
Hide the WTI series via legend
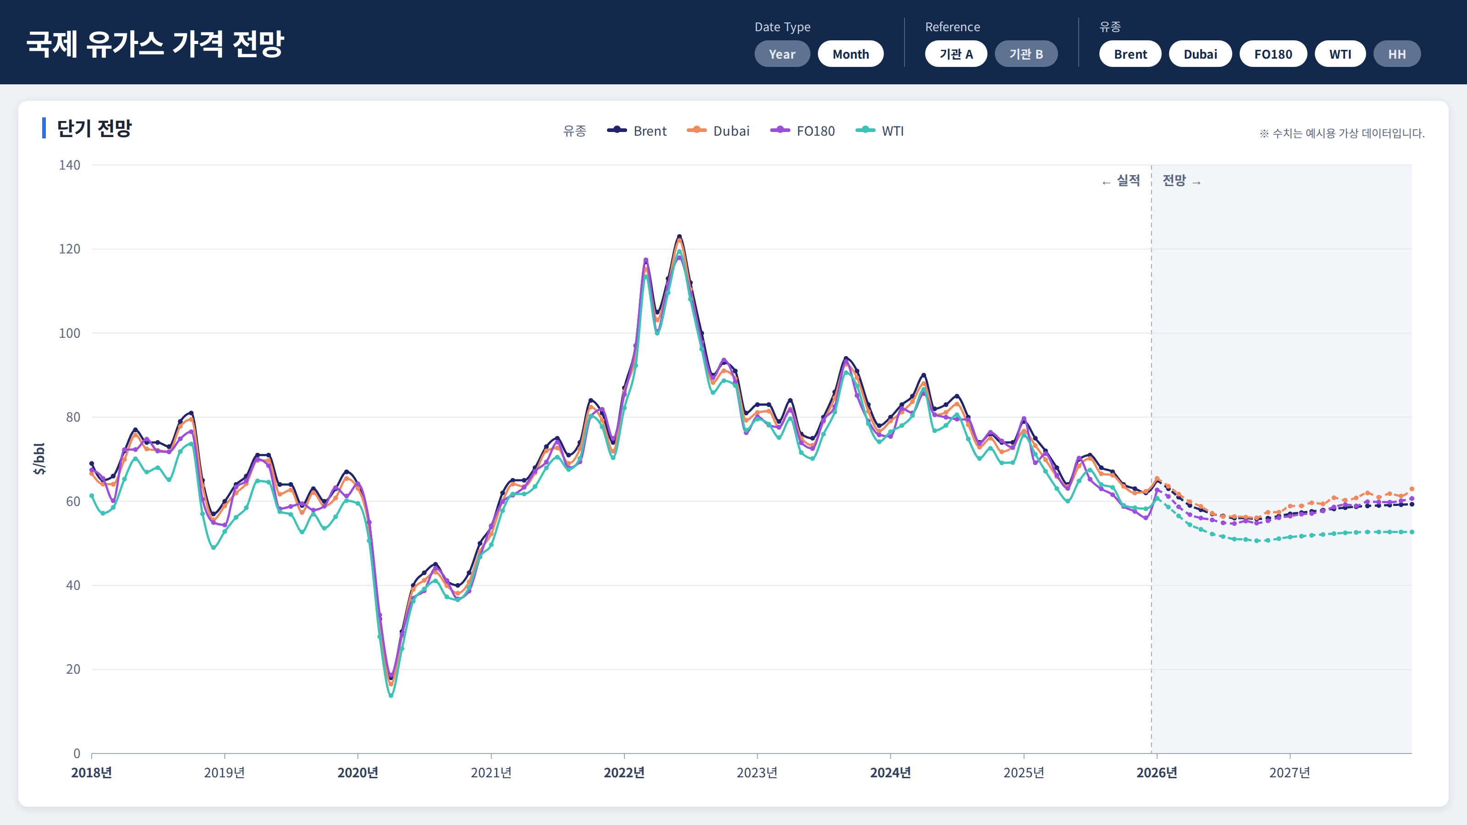[x=880, y=131]
